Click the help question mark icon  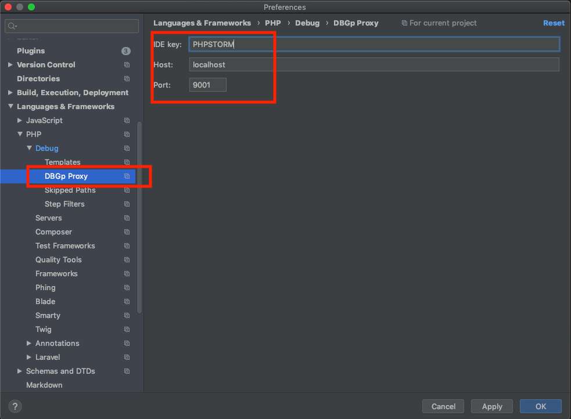pyautogui.click(x=15, y=406)
